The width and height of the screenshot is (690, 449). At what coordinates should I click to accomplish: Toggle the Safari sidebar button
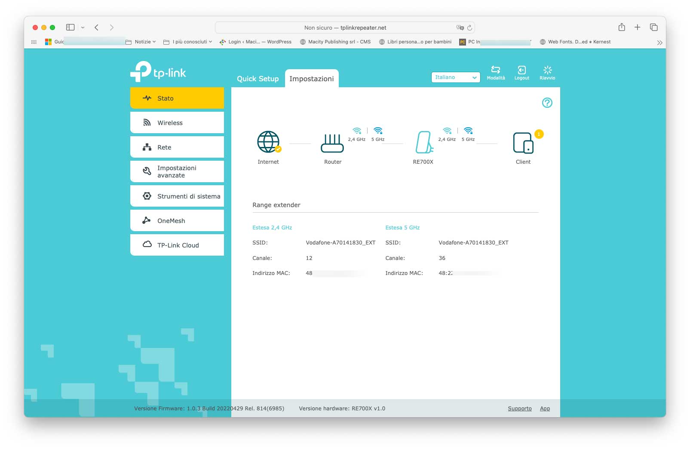[71, 27]
